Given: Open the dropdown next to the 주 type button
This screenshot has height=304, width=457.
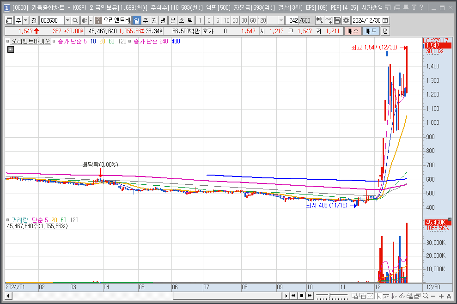Looking at the screenshot, I should click(x=26, y=20).
